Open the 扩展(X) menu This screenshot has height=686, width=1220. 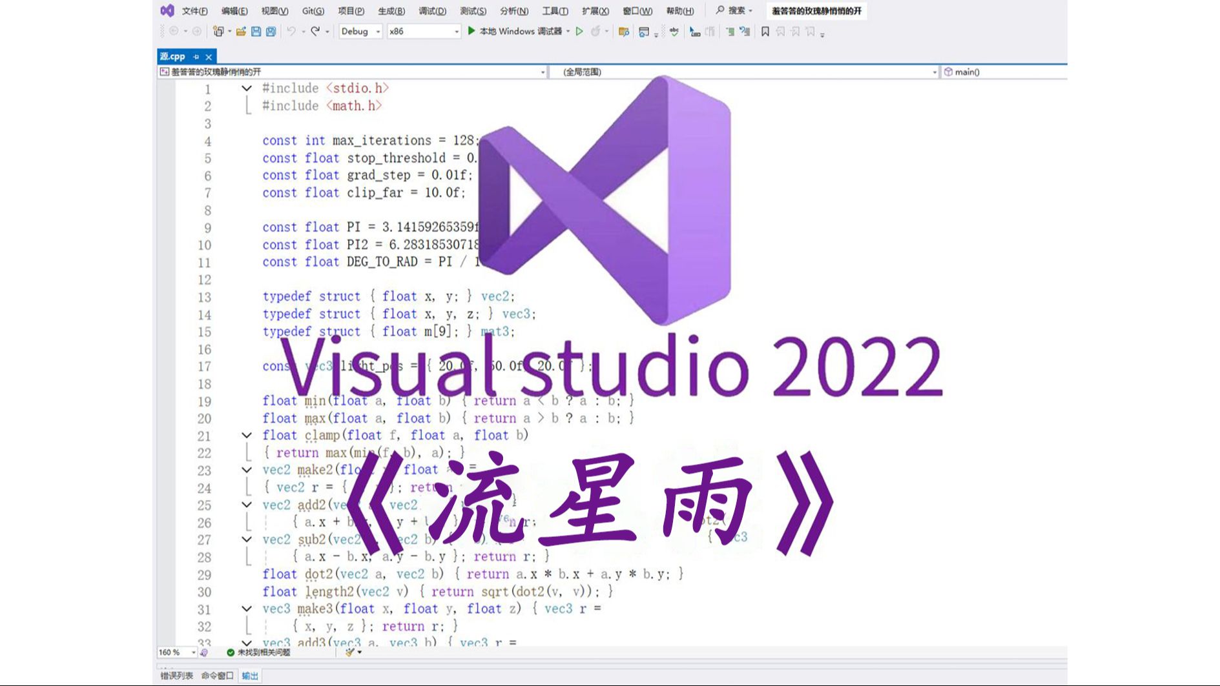(595, 11)
